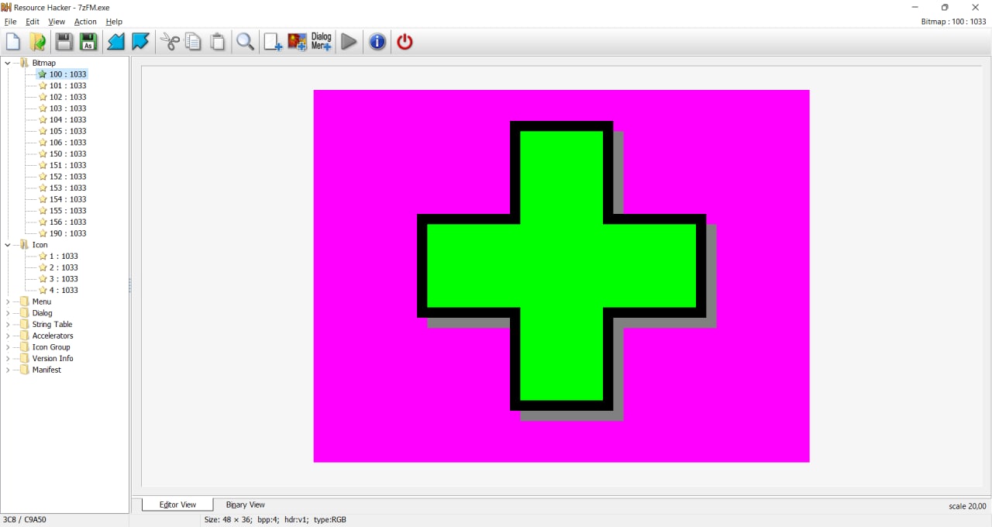Open the Action menu

pos(85,22)
